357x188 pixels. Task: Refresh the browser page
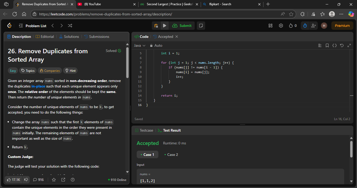pyautogui.click(x=14, y=14)
